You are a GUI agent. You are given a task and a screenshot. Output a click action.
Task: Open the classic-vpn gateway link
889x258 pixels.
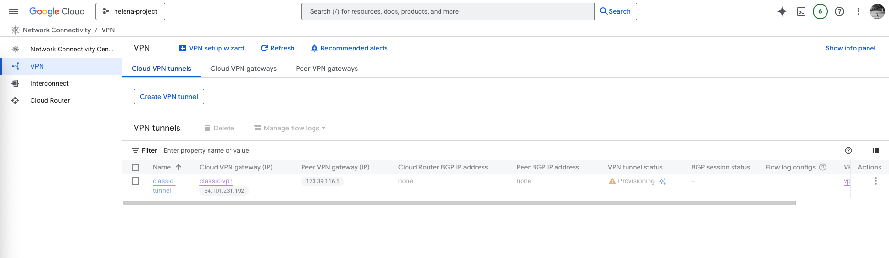(216, 181)
